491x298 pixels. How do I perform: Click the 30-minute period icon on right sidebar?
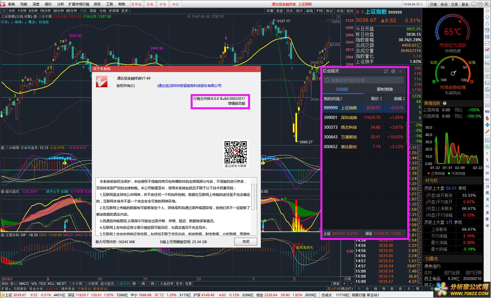(487, 173)
